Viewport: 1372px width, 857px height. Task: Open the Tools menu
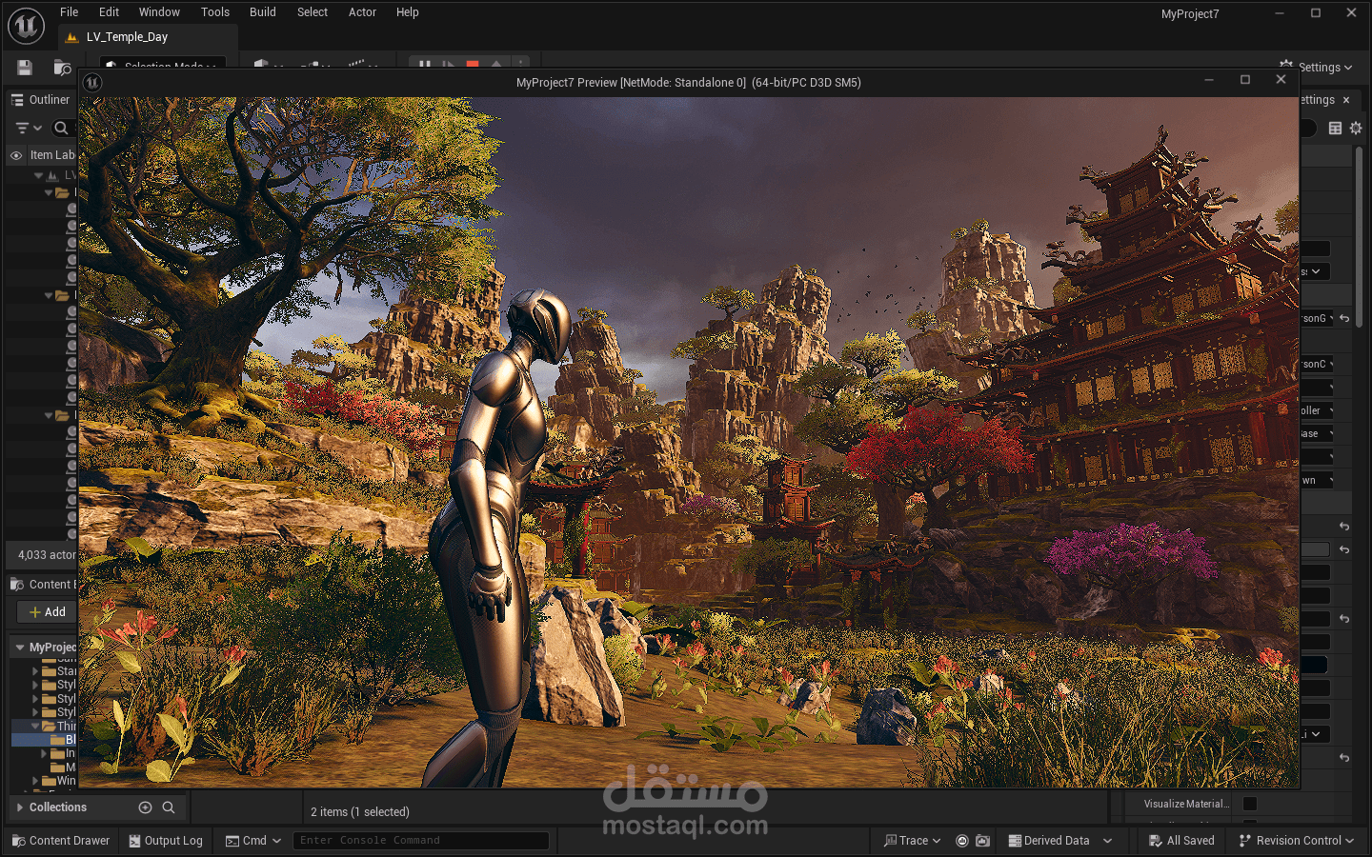(215, 12)
